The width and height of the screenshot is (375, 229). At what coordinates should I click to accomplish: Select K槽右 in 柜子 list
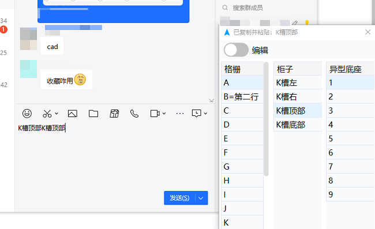click(298, 96)
